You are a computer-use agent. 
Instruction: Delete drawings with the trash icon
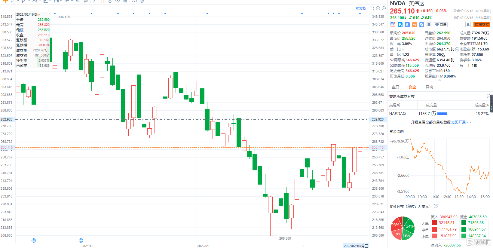[x=125, y=1]
